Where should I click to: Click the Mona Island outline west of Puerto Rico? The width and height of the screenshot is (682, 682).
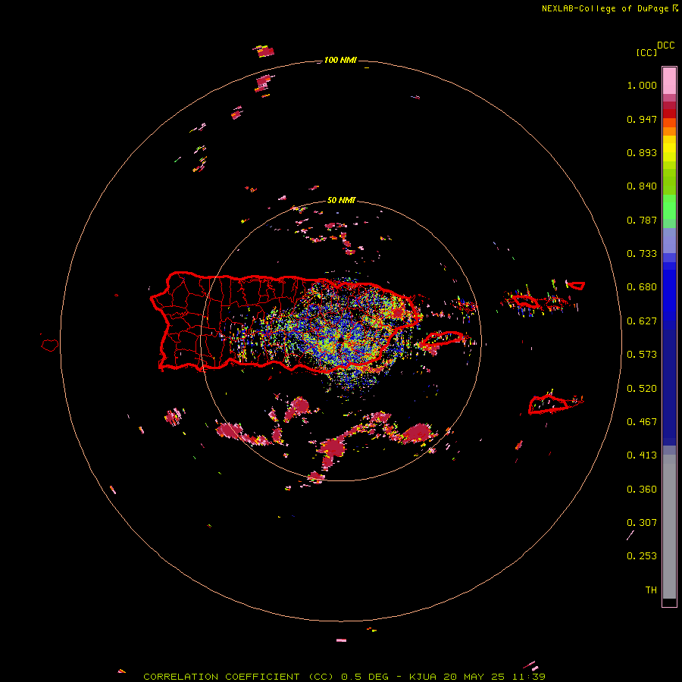coord(50,346)
